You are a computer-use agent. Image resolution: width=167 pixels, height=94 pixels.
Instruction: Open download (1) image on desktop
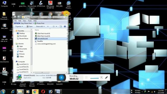pos(4,60)
